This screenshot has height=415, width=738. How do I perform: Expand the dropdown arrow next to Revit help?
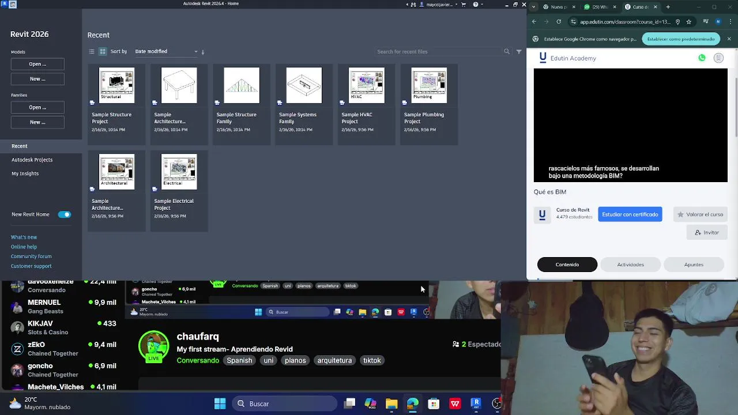point(482,4)
